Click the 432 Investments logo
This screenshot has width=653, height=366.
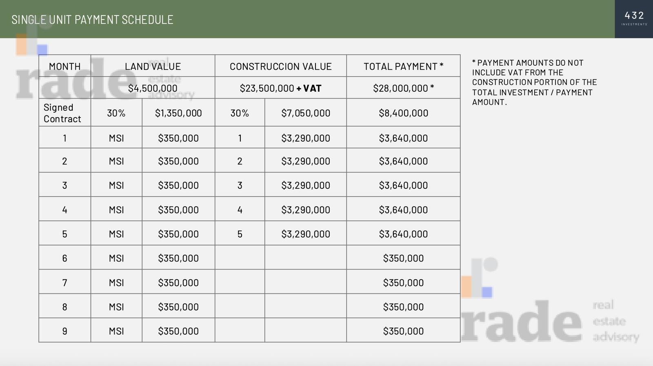634,19
